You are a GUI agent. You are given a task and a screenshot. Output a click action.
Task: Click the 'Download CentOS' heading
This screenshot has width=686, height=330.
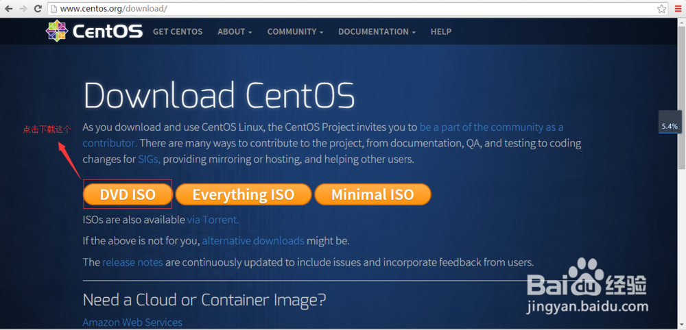(x=219, y=94)
